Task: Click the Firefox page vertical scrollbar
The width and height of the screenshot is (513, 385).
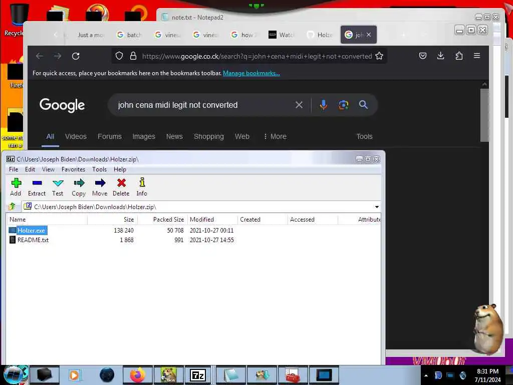Action: [484, 115]
